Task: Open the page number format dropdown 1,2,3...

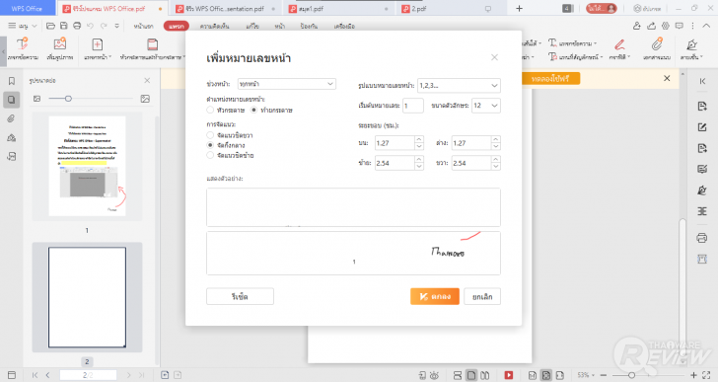Action: (459, 85)
